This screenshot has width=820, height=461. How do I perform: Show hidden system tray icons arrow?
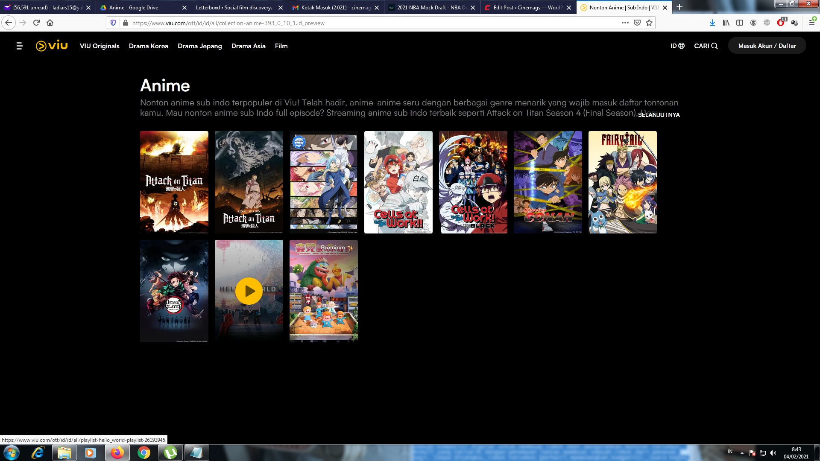click(742, 453)
